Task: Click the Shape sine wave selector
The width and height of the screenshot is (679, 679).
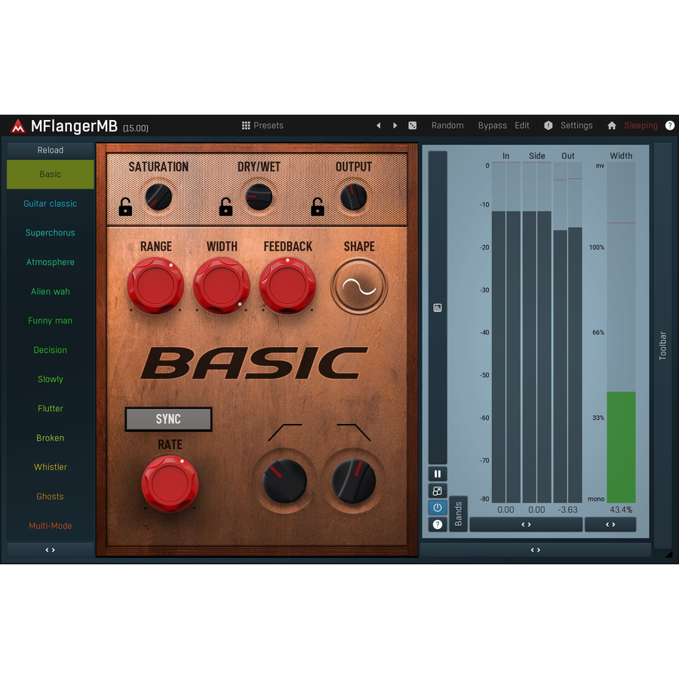Action: tap(359, 286)
